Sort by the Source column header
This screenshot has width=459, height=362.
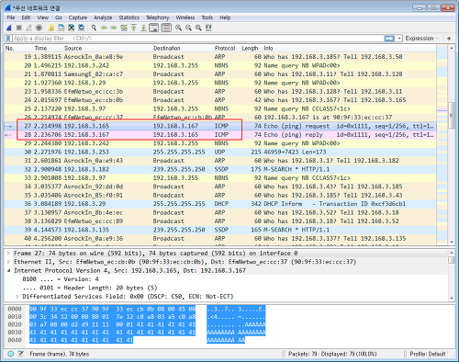(107, 49)
